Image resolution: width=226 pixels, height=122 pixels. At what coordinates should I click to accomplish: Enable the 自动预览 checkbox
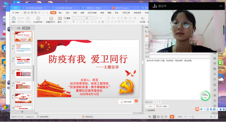[146, 110]
